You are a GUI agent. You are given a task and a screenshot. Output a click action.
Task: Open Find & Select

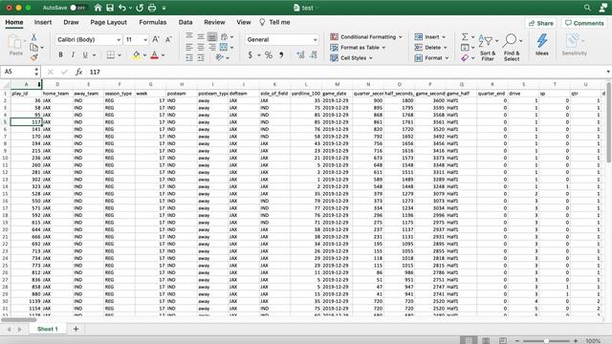click(x=512, y=47)
